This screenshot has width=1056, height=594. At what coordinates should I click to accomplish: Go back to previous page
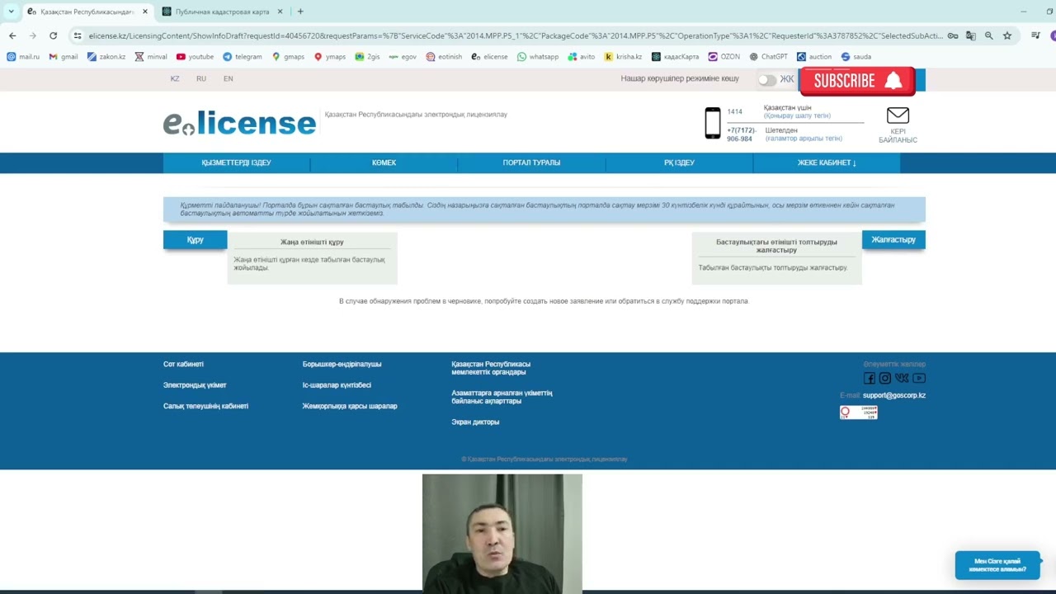tap(12, 35)
